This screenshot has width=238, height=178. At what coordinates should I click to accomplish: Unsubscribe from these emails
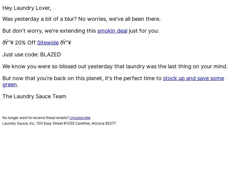click(x=80, y=118)
